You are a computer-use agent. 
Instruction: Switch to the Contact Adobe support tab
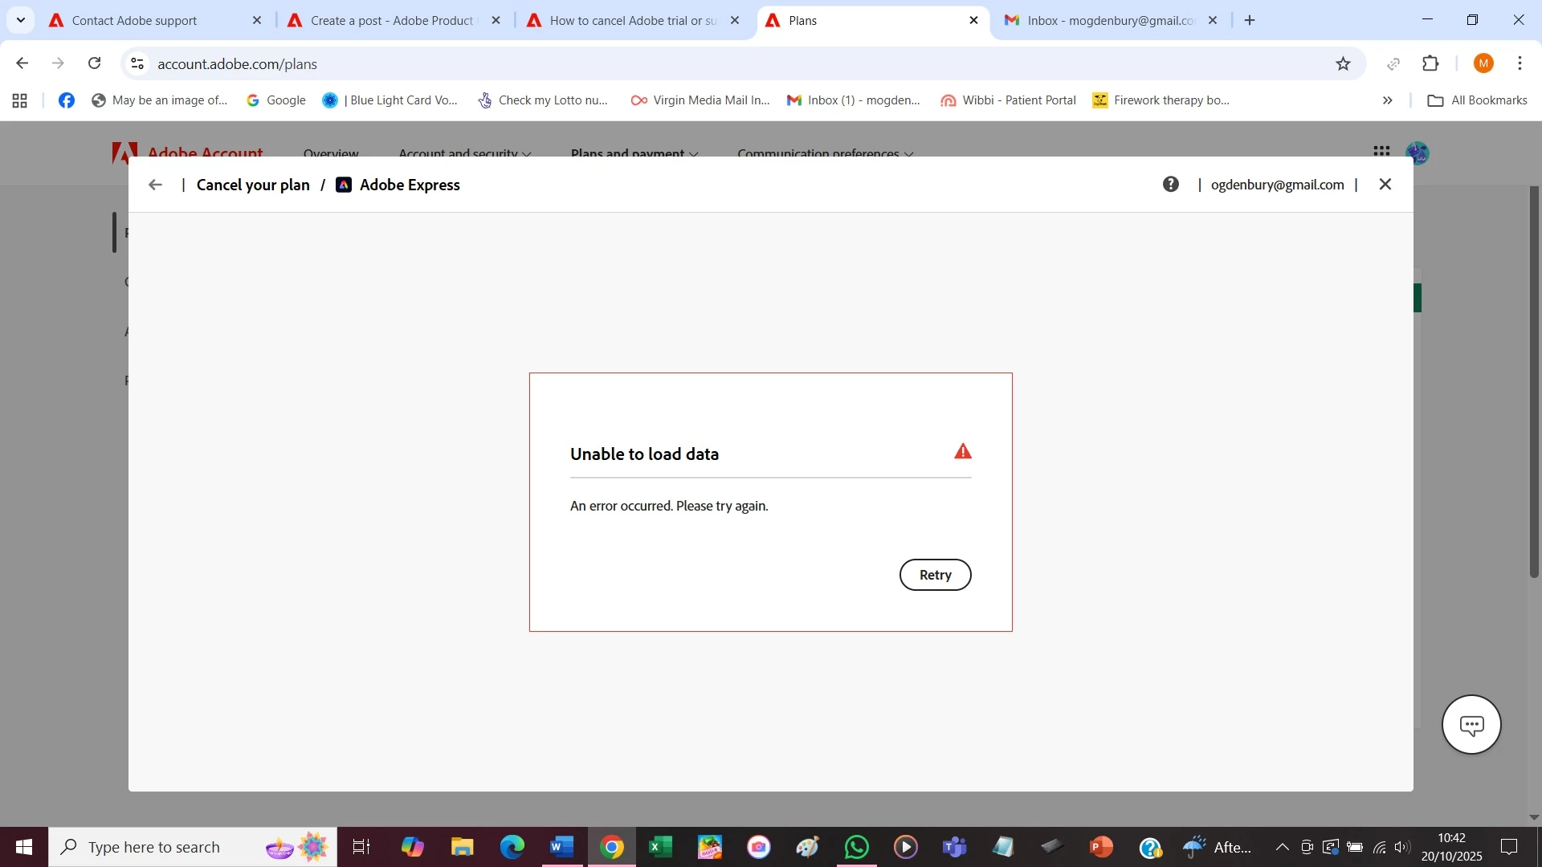coord(134,21)
